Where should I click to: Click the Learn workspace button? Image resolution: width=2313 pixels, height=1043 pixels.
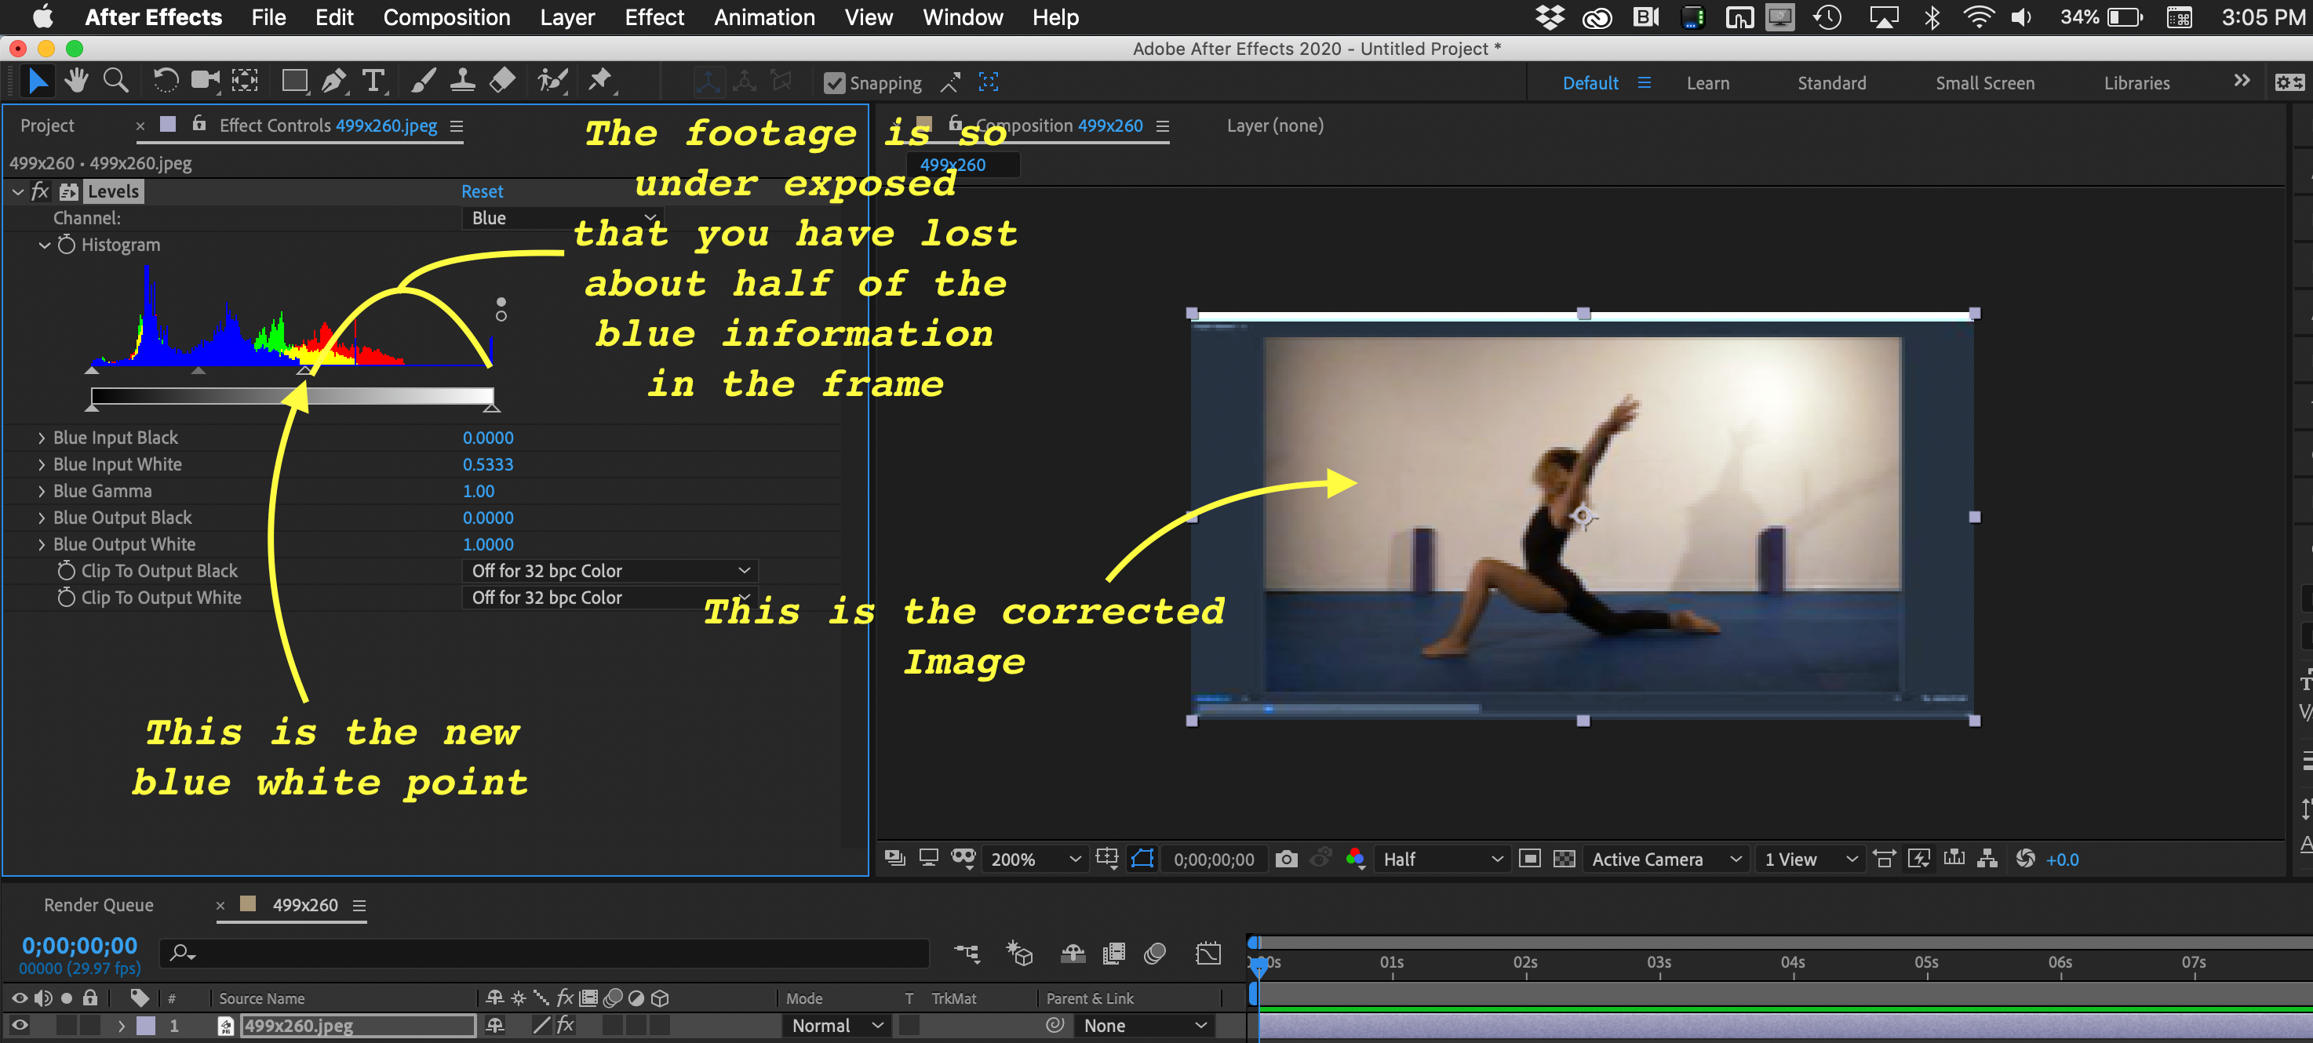pyautogui.click(x=1707, y=81)
